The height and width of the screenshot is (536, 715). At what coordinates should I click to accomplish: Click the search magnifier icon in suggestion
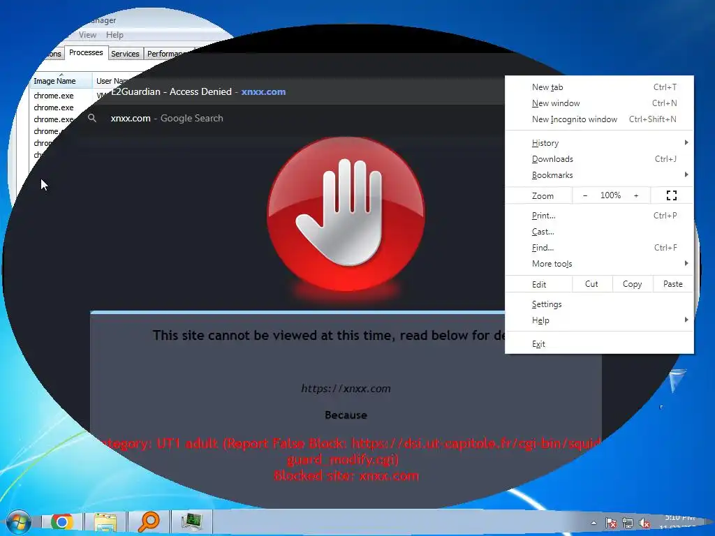(92, 118)
